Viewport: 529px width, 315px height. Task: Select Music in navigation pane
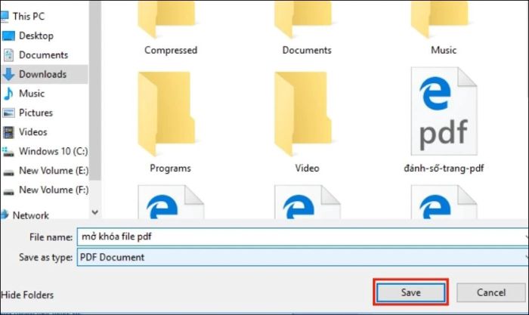pos(32,93)
